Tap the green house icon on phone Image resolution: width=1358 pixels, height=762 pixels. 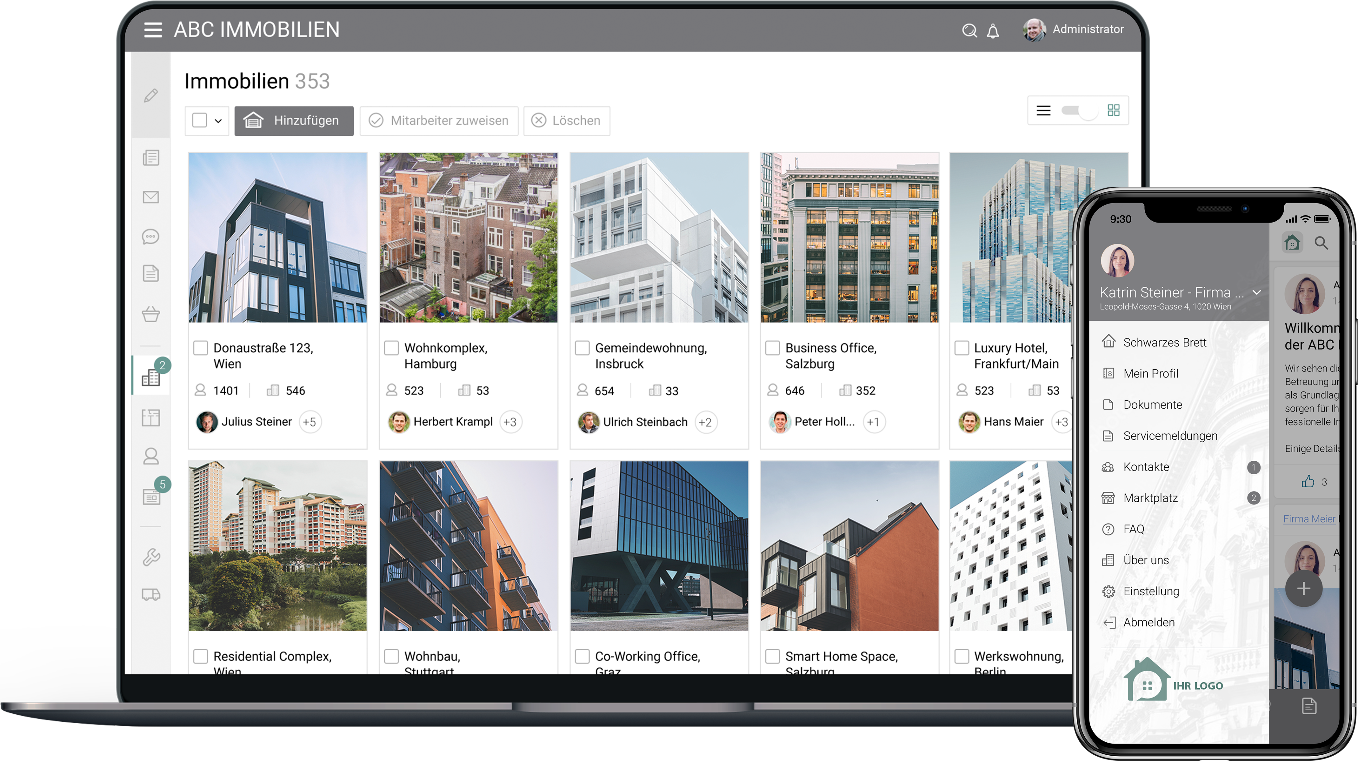[1292, 243]
